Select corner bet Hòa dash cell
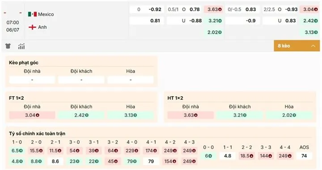The image size is (322, 170). pos(131,80)
